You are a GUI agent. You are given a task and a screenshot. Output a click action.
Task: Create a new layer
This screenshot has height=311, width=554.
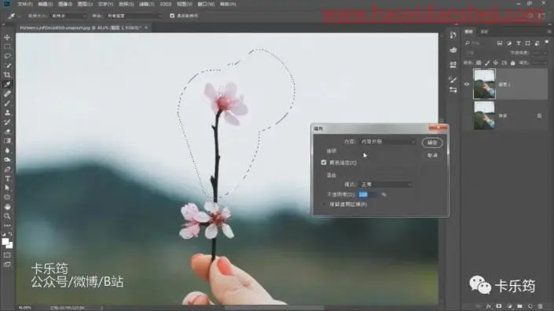point(530,306)
